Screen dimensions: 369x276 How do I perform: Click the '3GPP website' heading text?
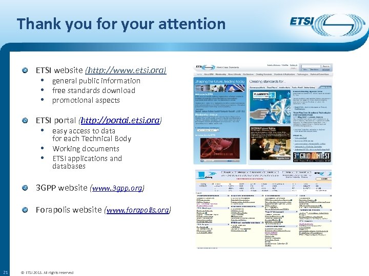click(x=61, y=188)
